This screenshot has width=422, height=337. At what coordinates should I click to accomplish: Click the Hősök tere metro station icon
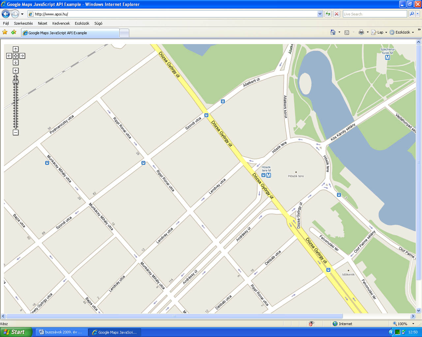tap(268, 175)
